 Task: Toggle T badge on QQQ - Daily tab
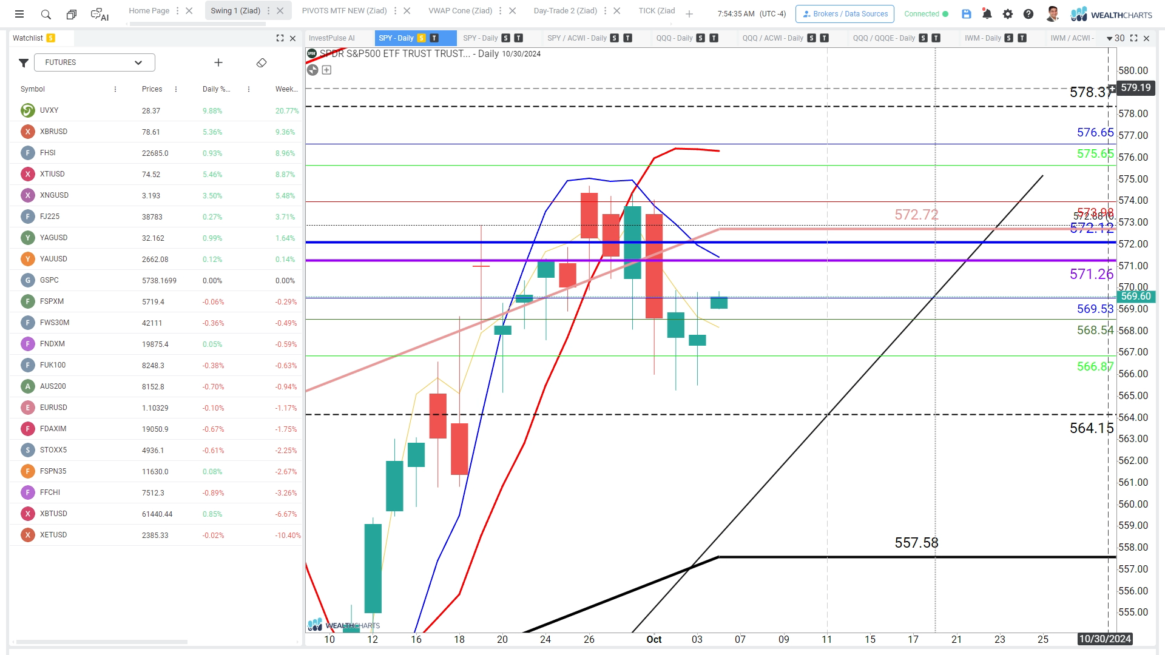(x=714, y=38)
